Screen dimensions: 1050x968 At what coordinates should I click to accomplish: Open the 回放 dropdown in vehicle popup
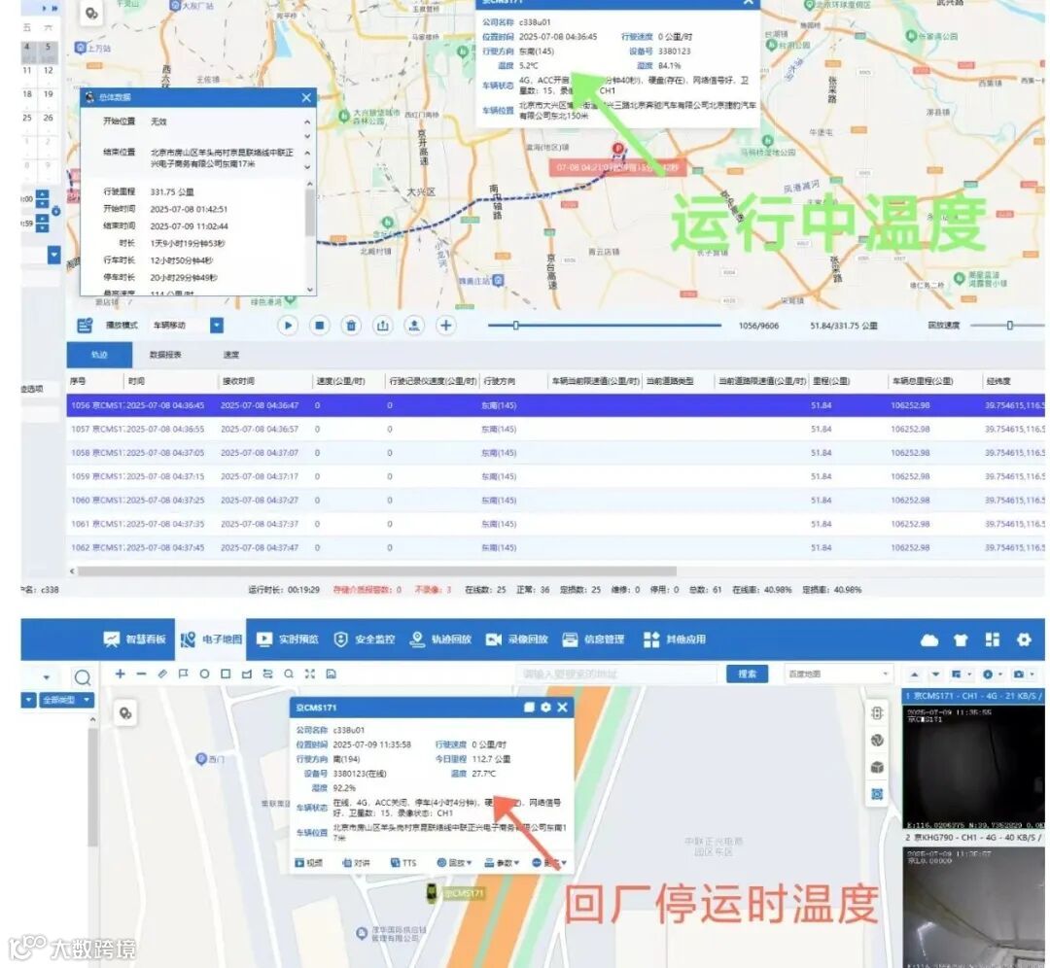point(454,863)
